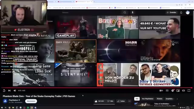Subscribe via the Abonnieren button
The width and height of the screenshot is (194, 109).
pyautogui.click(x=31, y=101)
